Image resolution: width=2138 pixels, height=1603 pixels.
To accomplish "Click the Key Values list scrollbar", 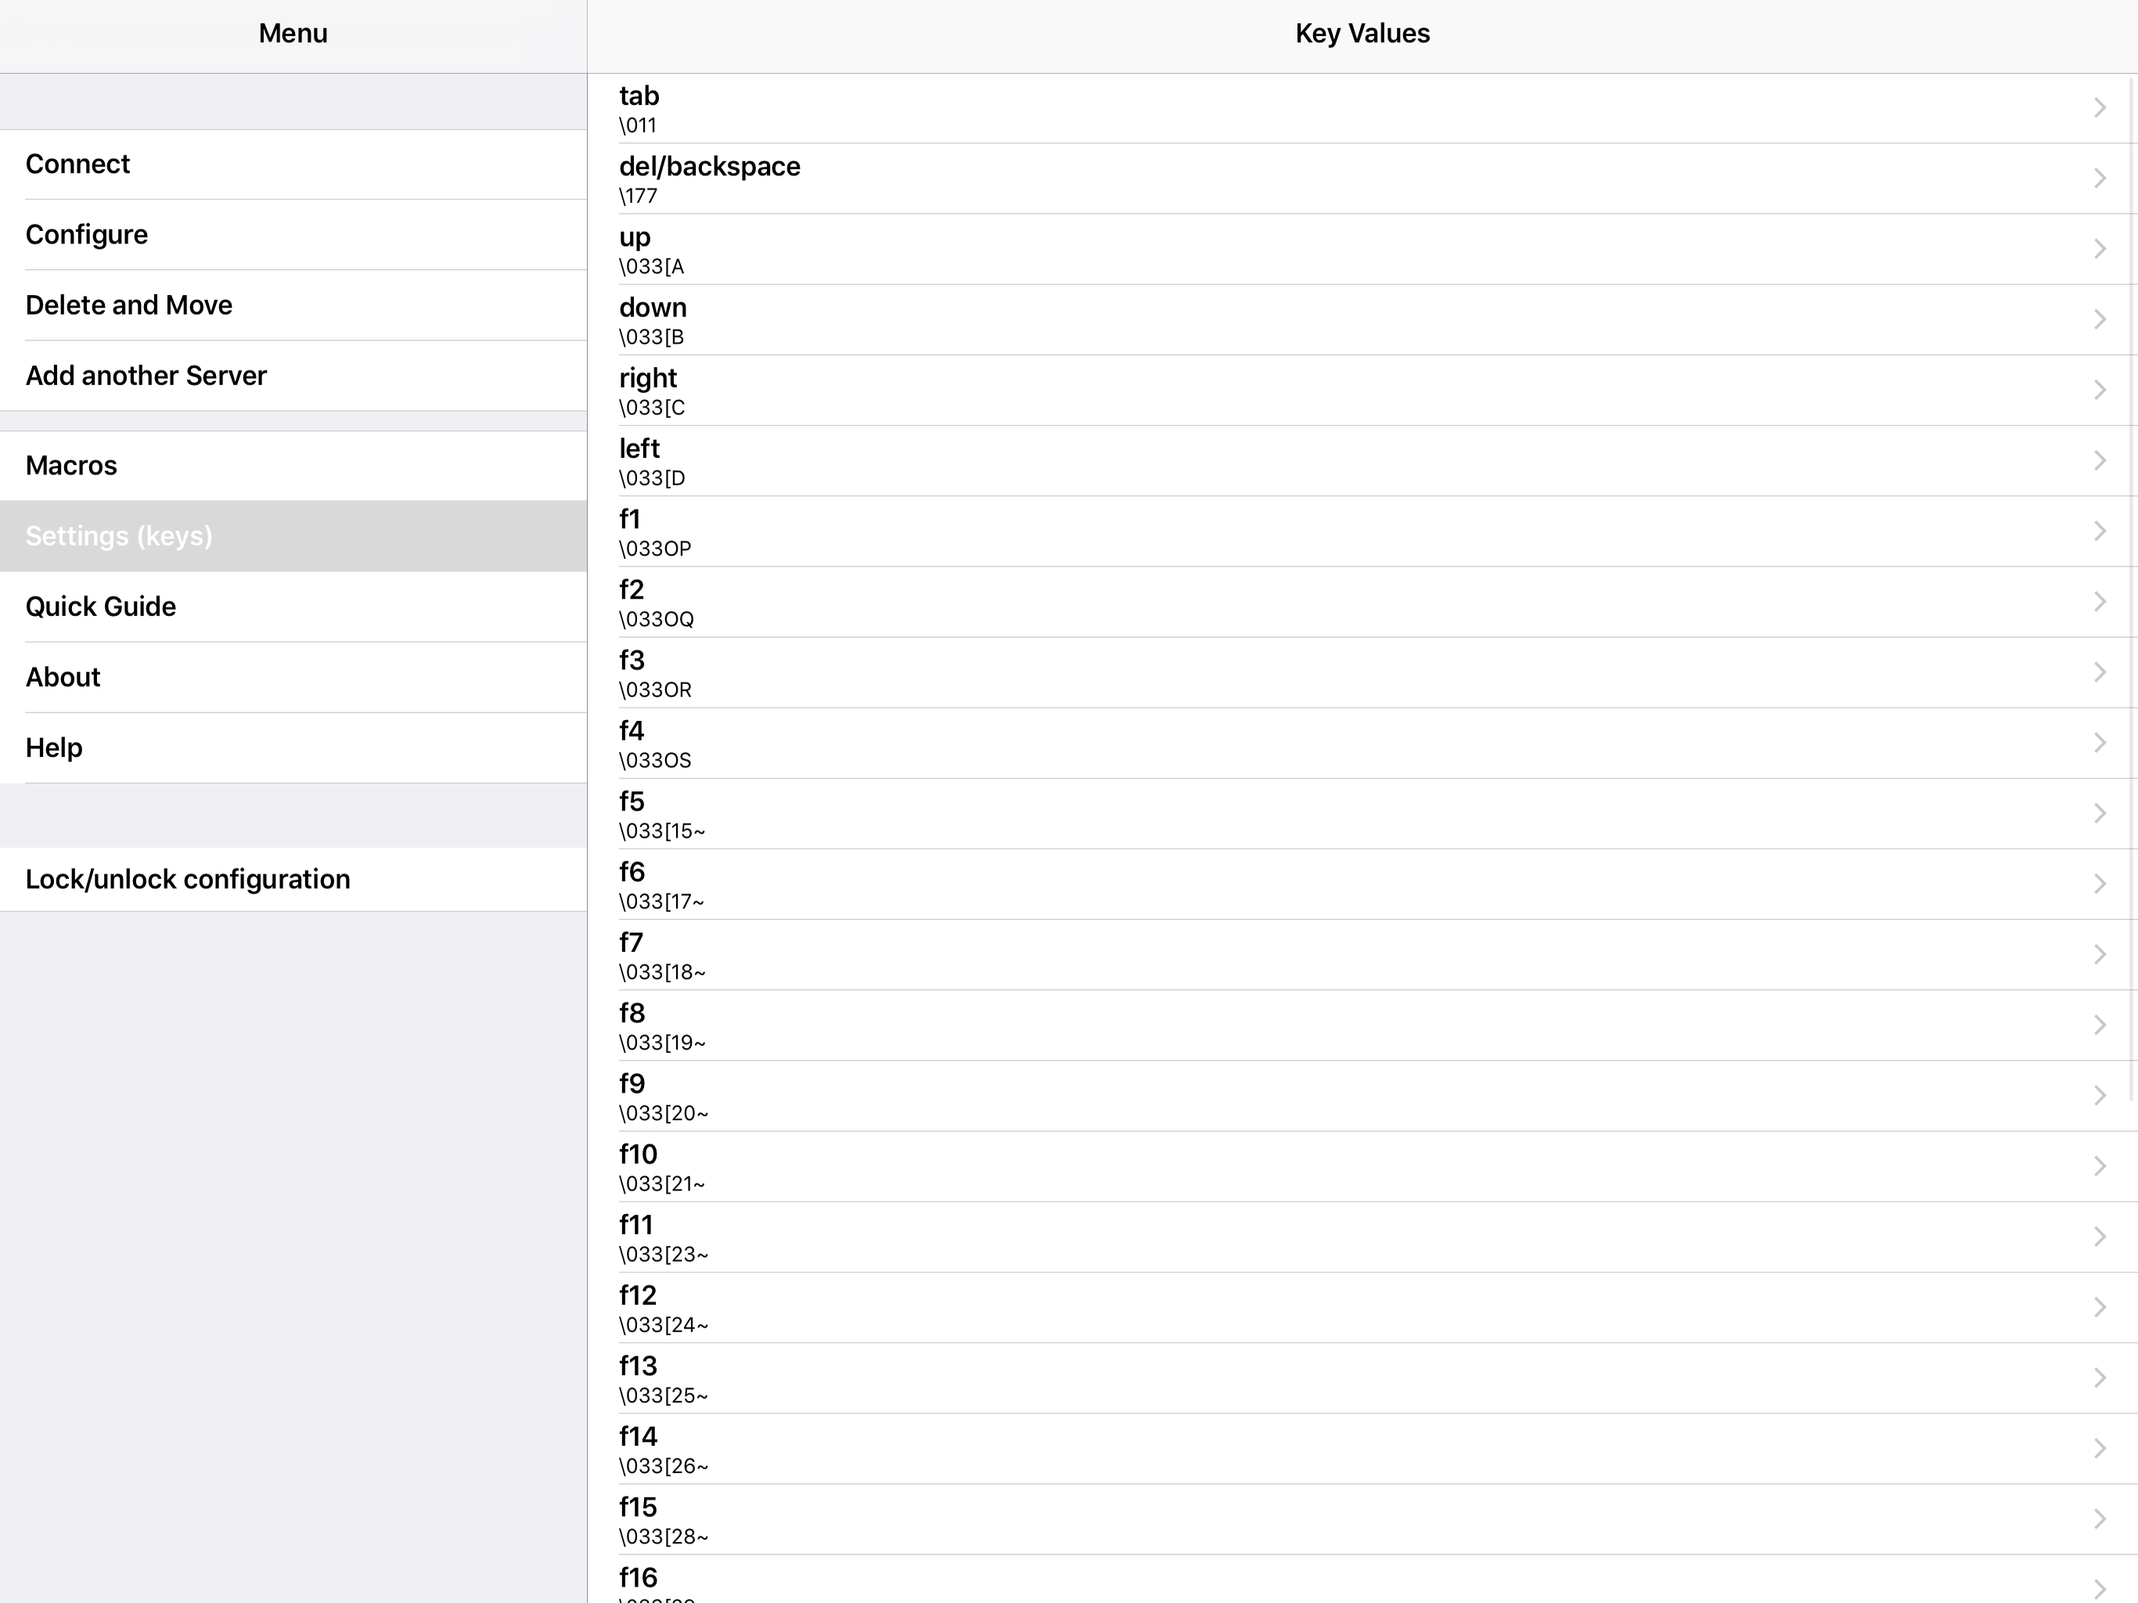I will click(2133, 589).
